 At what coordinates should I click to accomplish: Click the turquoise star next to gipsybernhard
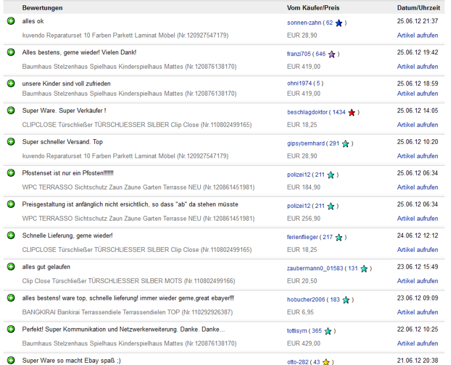tap(346, 144)
